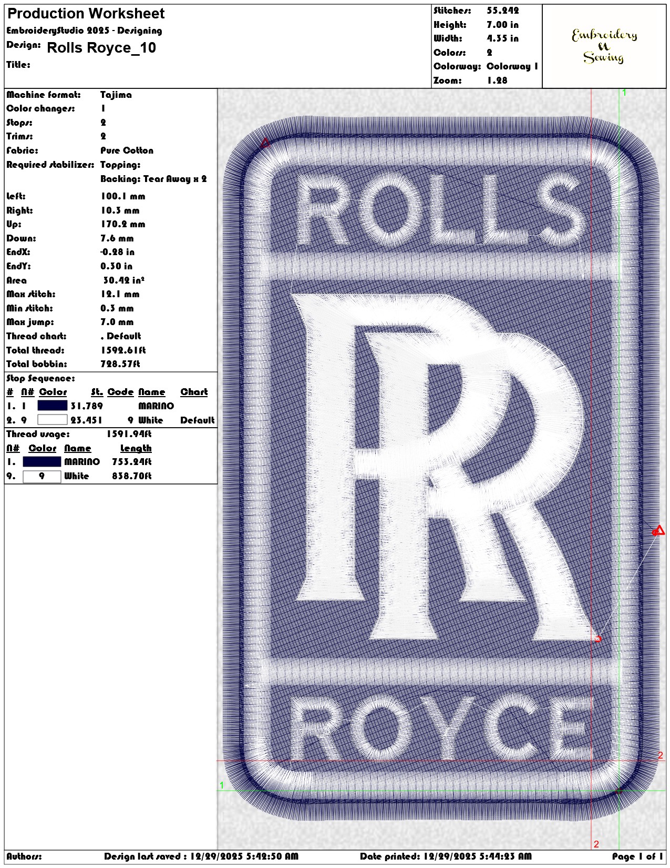Select the Left value 100.1 mm
The image size is (670, 868).
click(123, 196)
